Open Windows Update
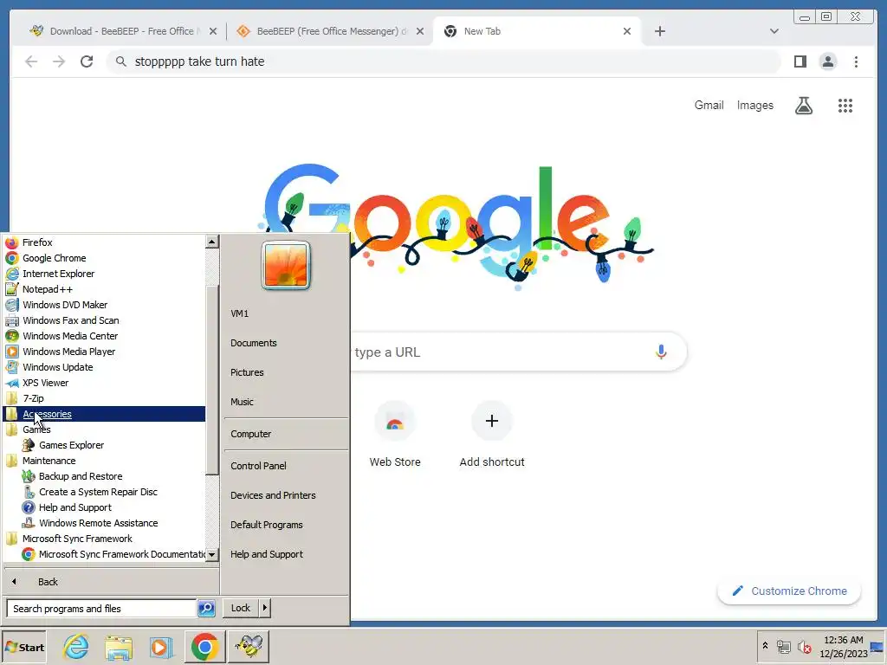Image resolution: width=887 pixels, height=665 pixels. [58, 367]
